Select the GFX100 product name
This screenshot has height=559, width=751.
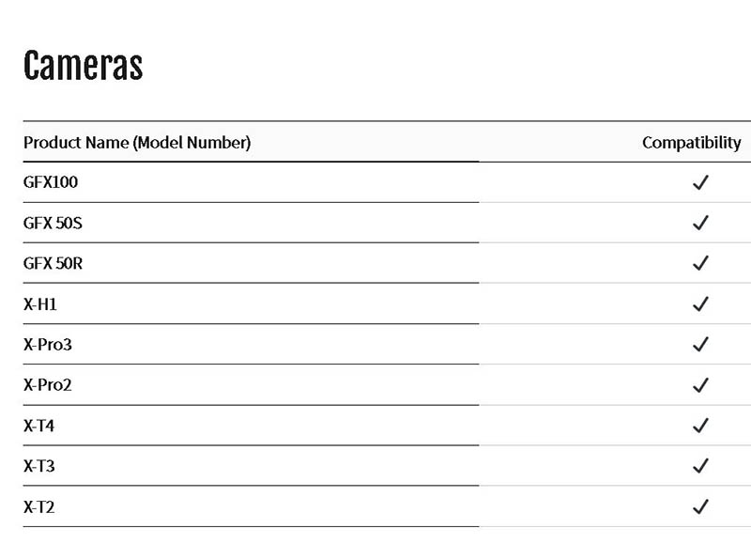[51, 182]
